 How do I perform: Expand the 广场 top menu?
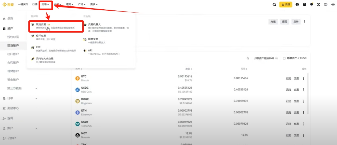[x=82, y=5]
